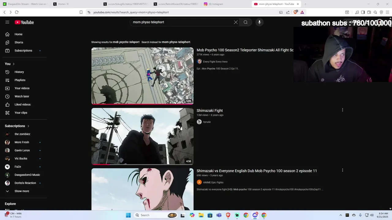Click the YouTube search input field

[182, 22]
